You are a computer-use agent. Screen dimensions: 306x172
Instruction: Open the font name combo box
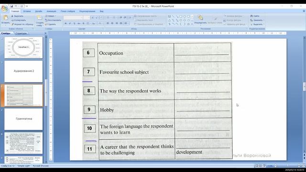[x=73, y=18]
